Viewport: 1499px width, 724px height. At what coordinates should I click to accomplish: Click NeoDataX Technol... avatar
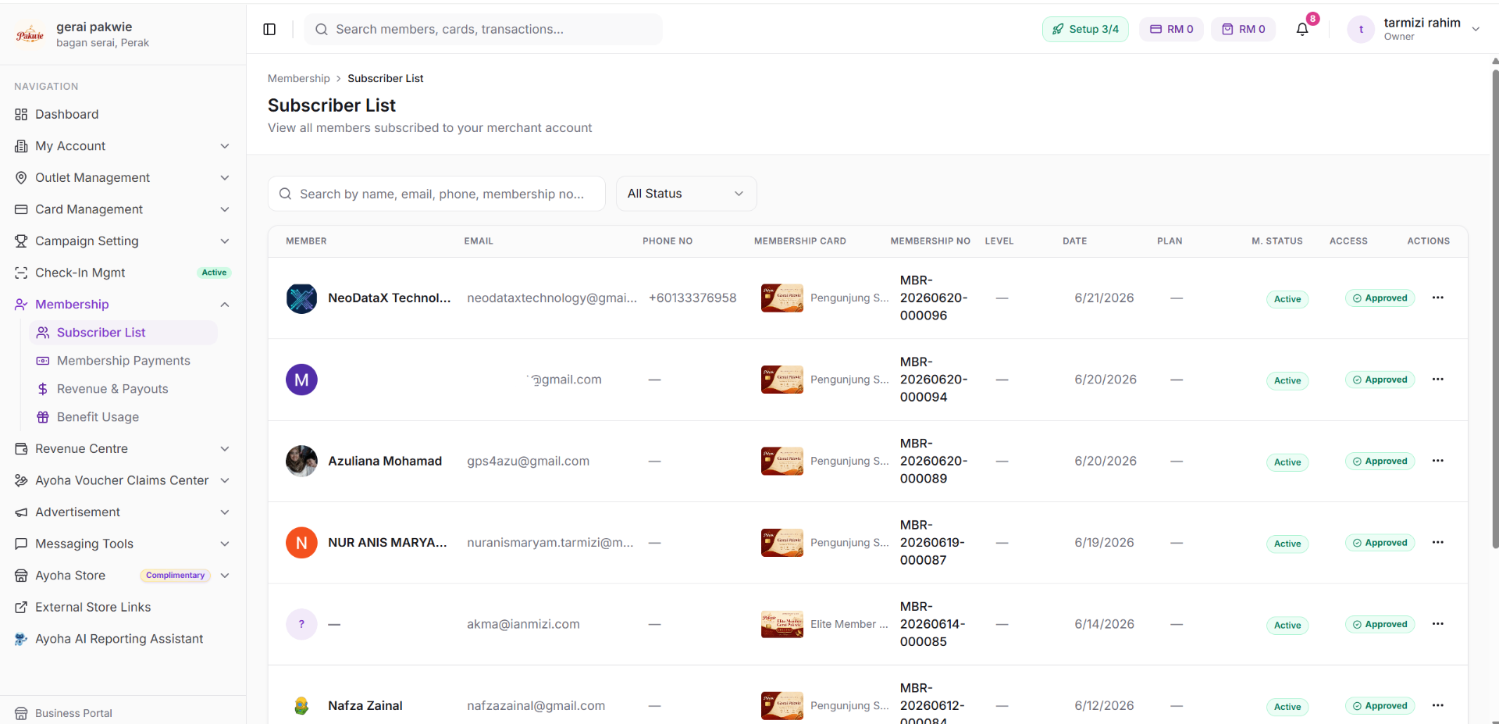point(301,298)
